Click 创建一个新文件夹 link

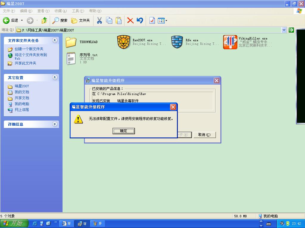(29, 49)
